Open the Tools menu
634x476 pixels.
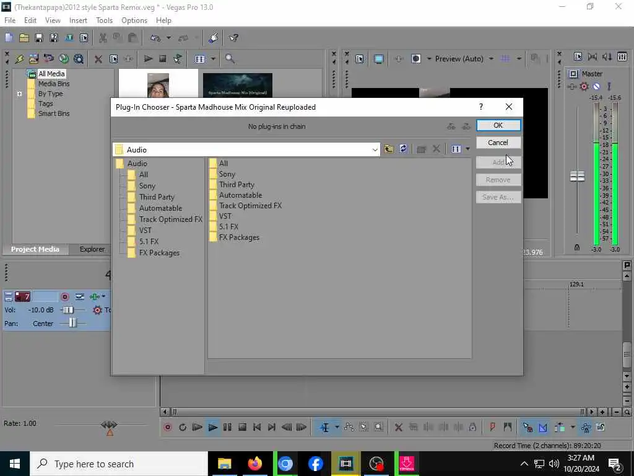104,20
